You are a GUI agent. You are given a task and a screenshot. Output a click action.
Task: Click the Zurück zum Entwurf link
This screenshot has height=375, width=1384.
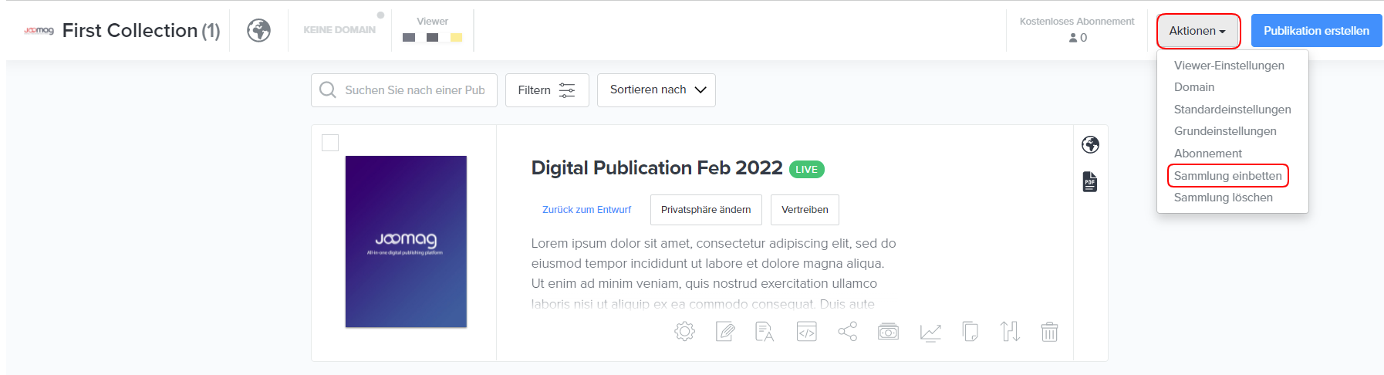coord(586,210)
